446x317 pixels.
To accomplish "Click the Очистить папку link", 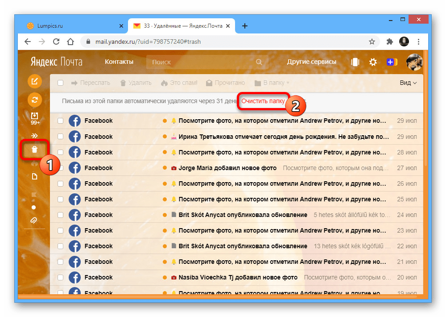I will [x=263, y=101].
